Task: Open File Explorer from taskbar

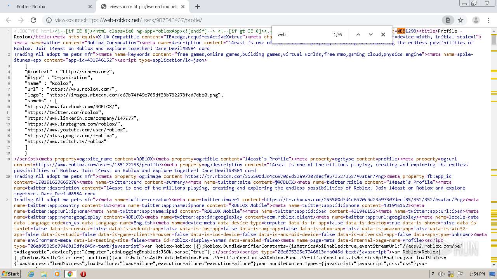Action: (44, 274)
